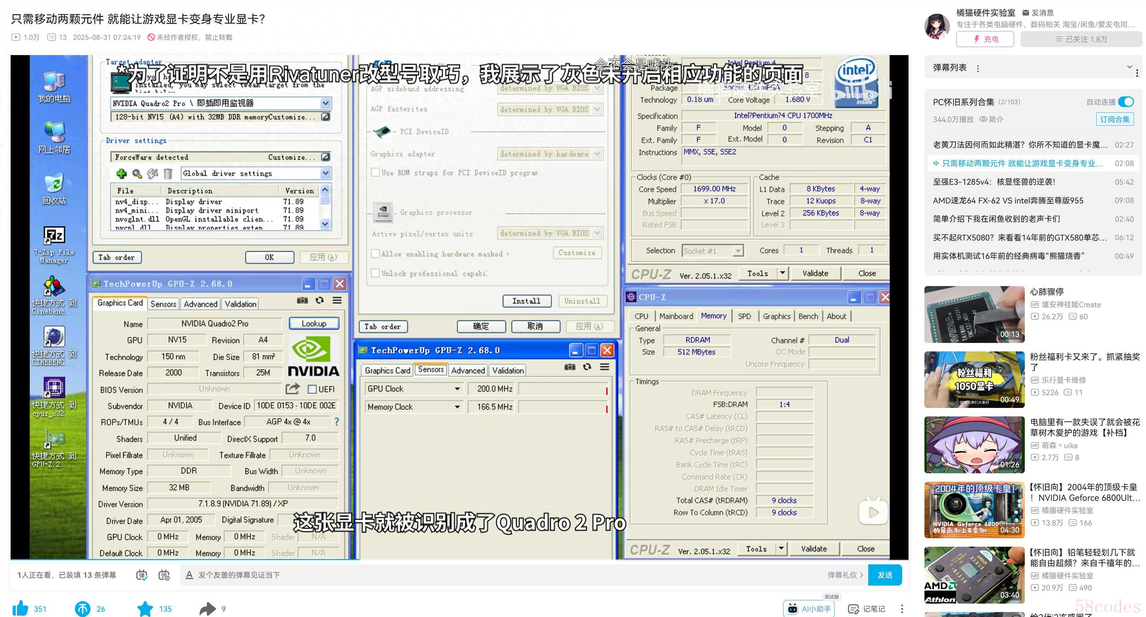Click the 发送 send button

(x=885, y=575)
